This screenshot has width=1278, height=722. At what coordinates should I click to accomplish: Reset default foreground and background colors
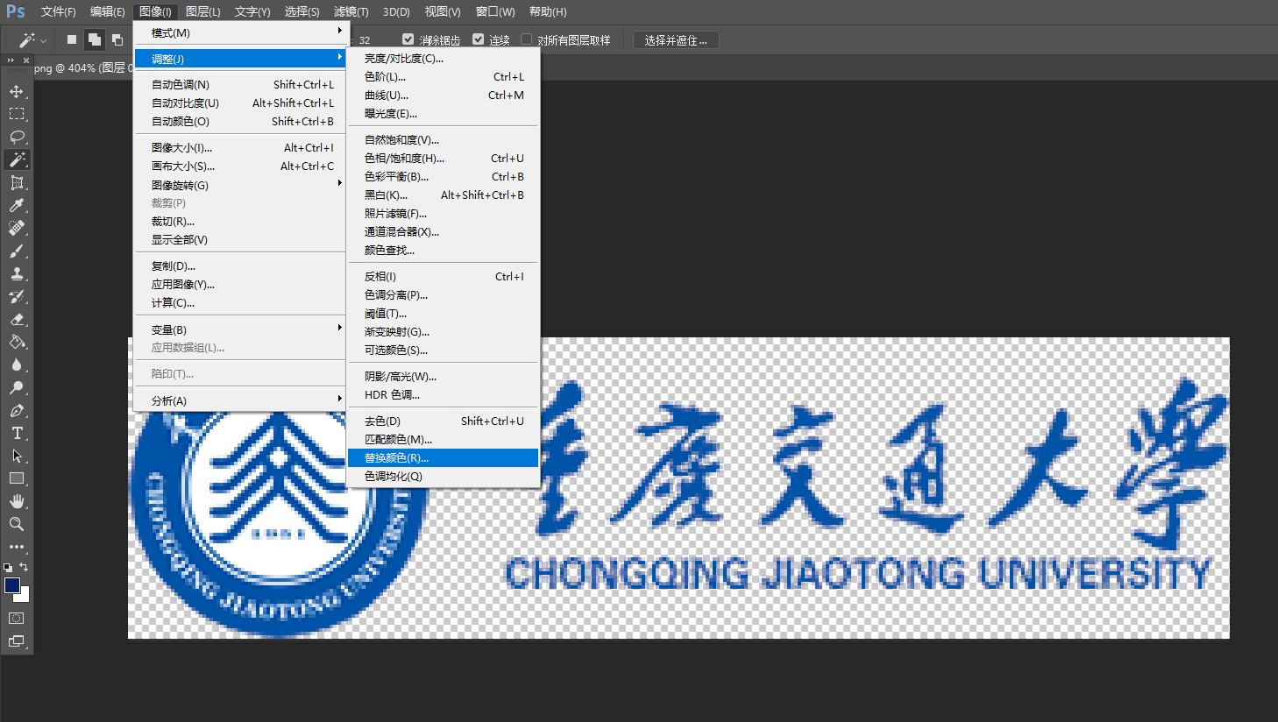click(8, 568)
